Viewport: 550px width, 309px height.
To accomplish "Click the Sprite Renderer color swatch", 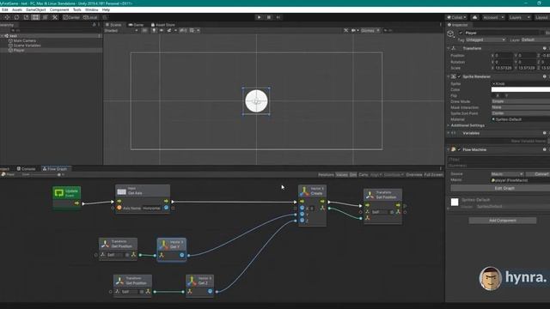I will (x=521, y=89).
